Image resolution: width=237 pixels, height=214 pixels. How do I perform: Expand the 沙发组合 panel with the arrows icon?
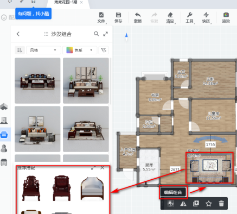coord(106,34)
